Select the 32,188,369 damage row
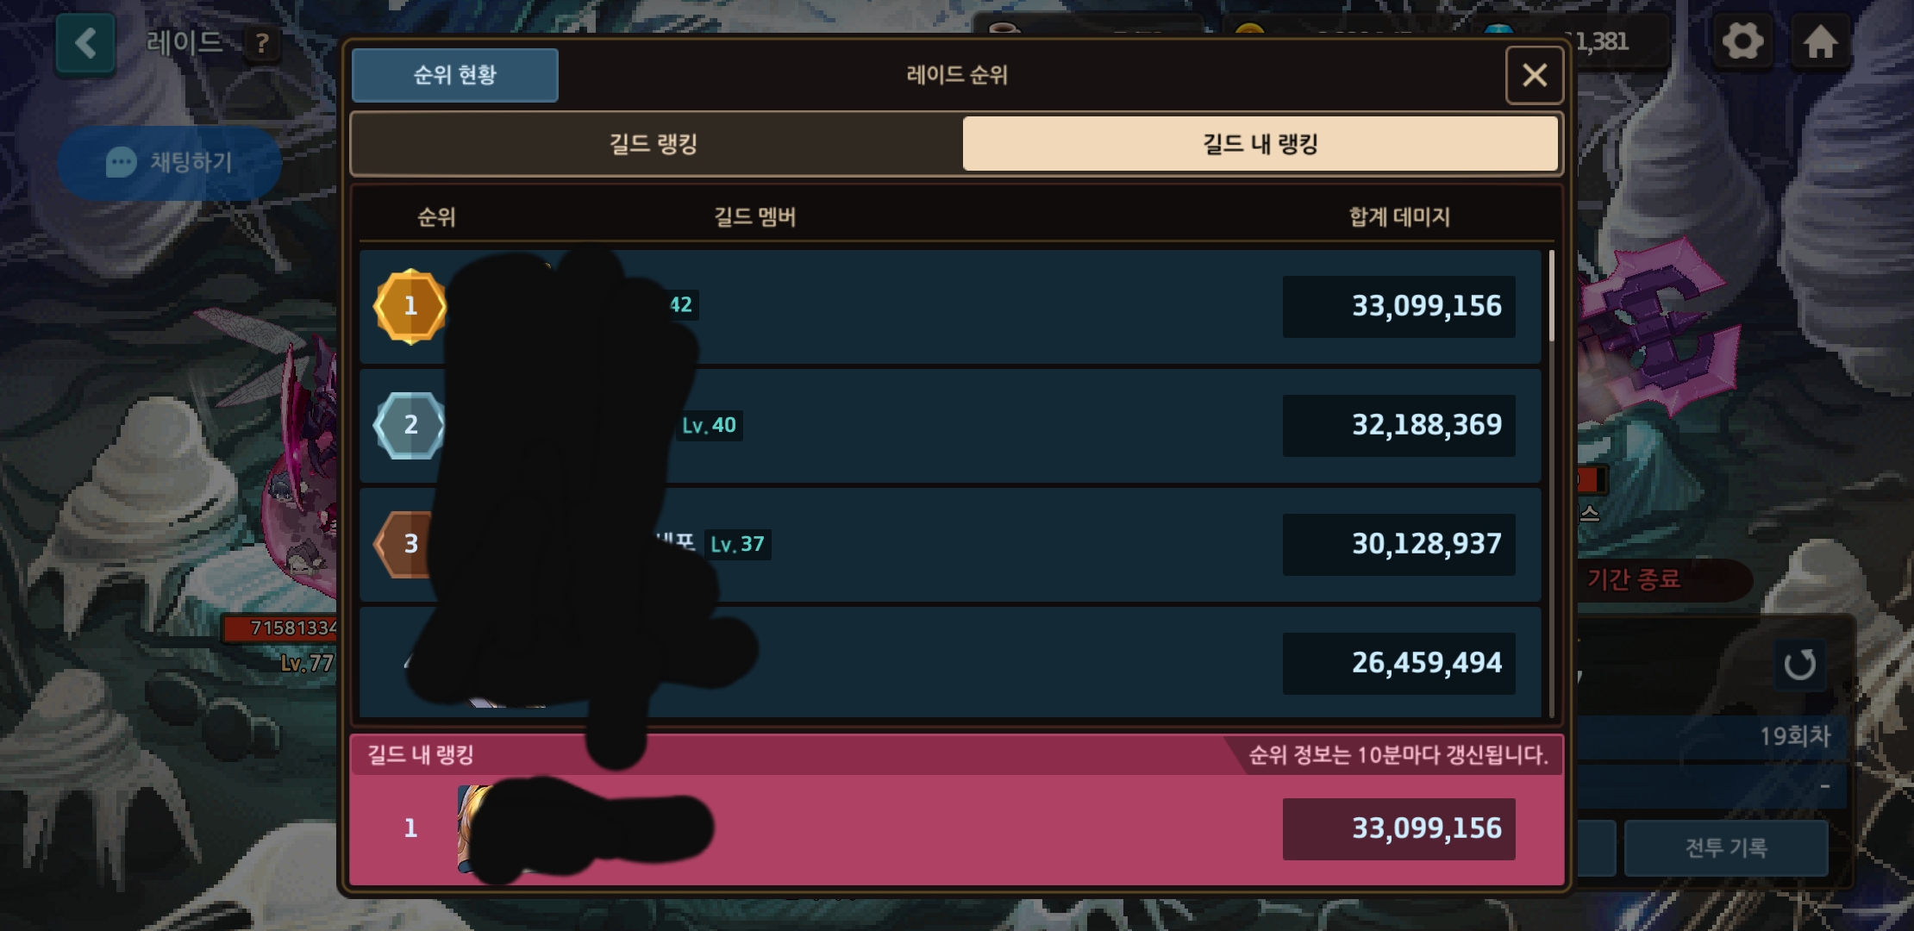The image size is (1914, 931). [950, 425]
